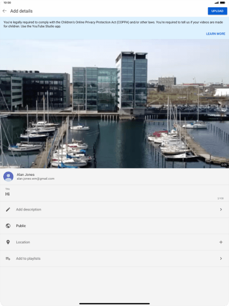Image resolution: width=229 pixels, height=306 pixels.
Task: Open the Public visibility setting
Action: pyautogui.click(x=114, y=226)
